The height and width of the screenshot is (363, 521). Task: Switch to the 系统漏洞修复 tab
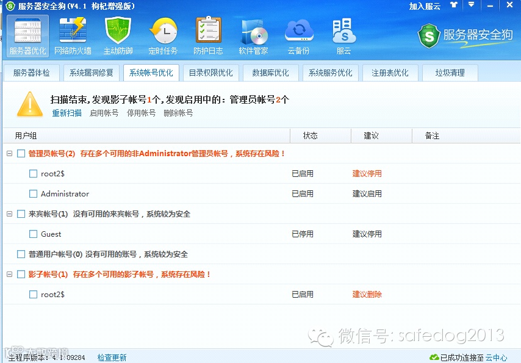click(92, 73)
